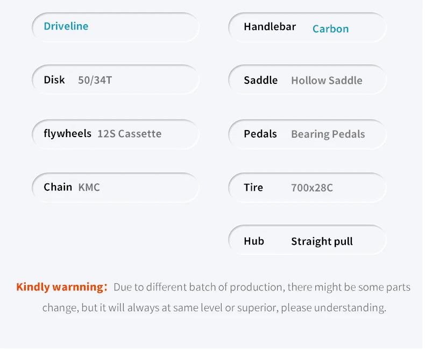Click the Chain label

point(58,187)
